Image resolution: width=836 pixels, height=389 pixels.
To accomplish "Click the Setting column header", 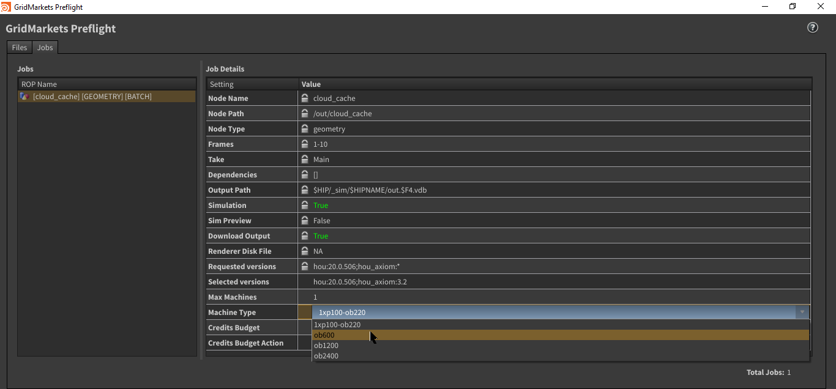I will pyautogui.click(x=252, y=84).
